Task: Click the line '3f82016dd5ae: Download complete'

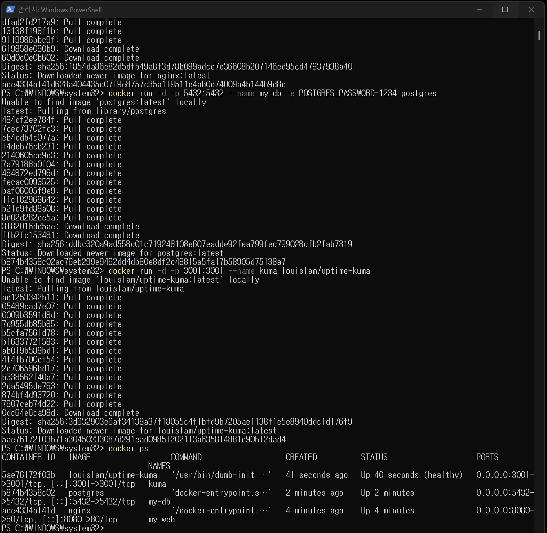Action: (71, 226)
